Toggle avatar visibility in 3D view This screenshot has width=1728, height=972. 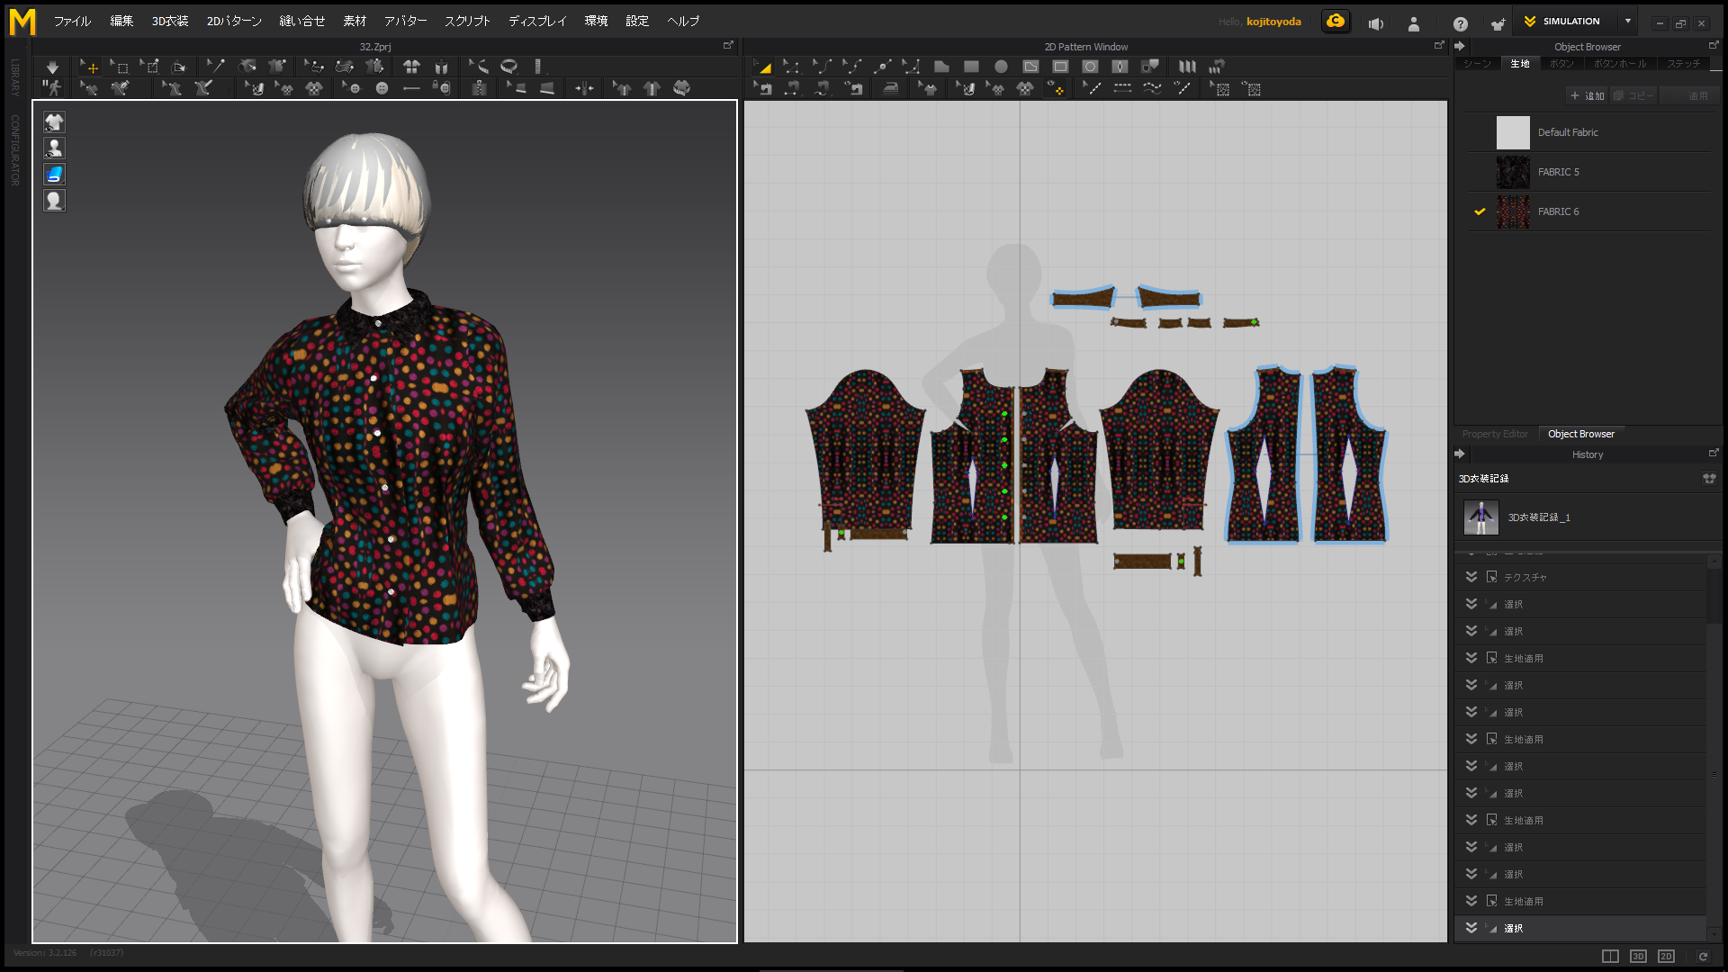coord(54,148)
